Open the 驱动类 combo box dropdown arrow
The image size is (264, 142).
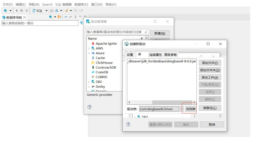(181, 109)
